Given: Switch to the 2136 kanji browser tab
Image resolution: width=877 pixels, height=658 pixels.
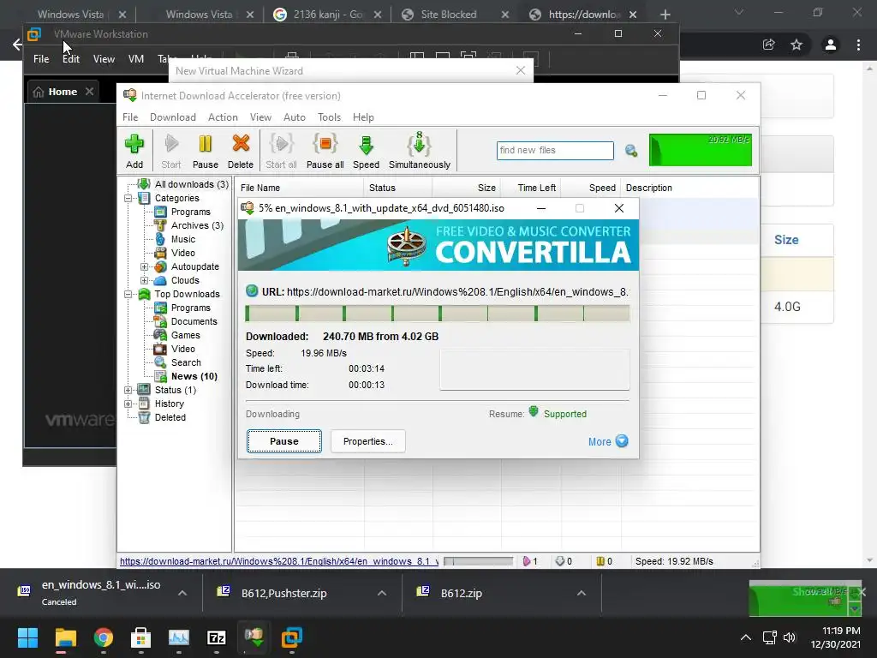Looking at the screenshot, I should 328,15.
